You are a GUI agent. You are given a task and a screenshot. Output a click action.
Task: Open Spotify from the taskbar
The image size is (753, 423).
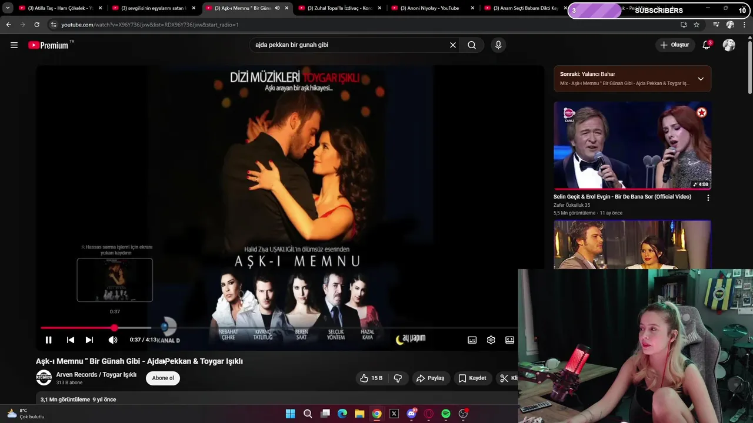[446, 414]
